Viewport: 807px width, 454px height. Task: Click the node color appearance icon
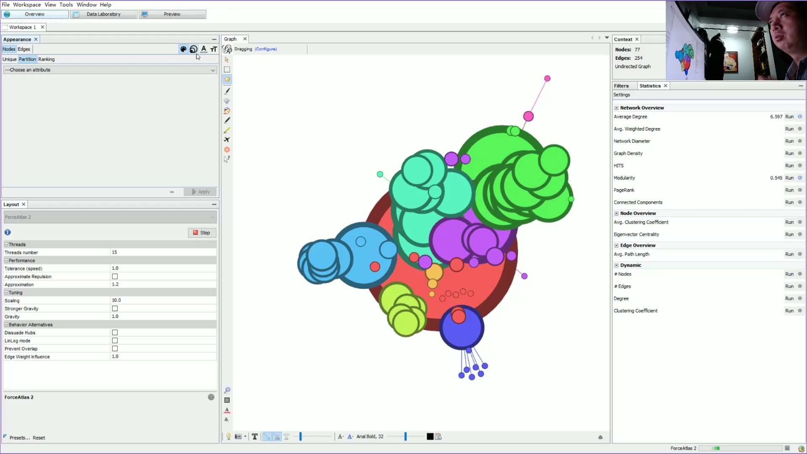183,49
